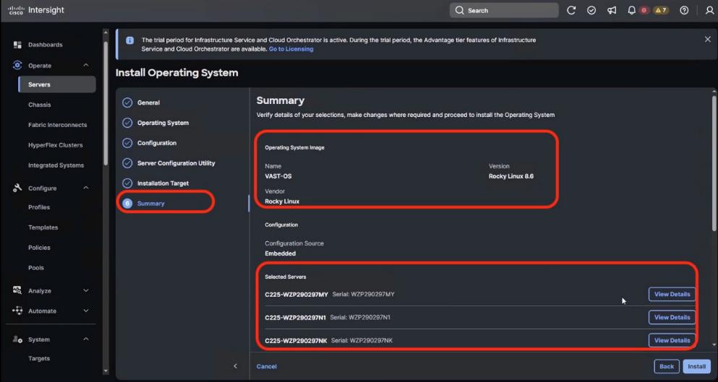Open announcements megaphone icon
718x382 pixels.
[612, 10]
